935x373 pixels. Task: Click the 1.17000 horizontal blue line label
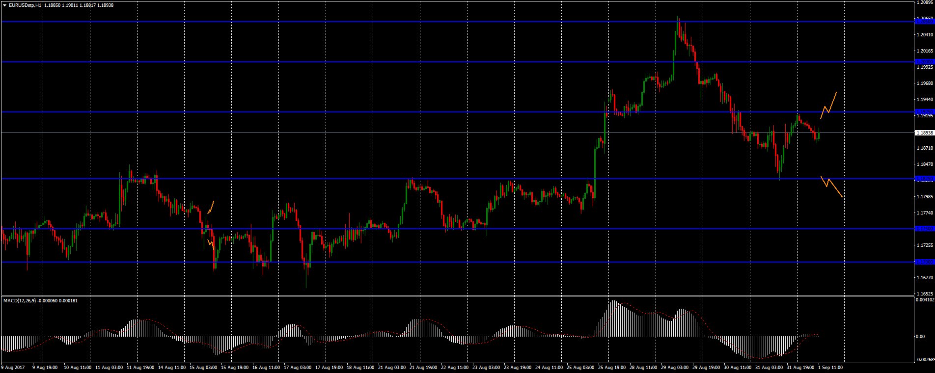pyautogui.click(x=924, y=262)
